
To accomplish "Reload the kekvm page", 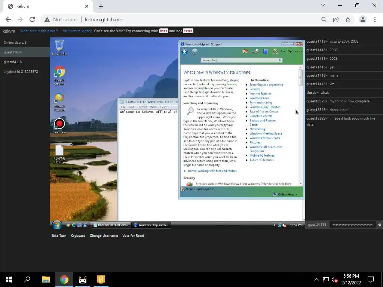I will (32, 19).
